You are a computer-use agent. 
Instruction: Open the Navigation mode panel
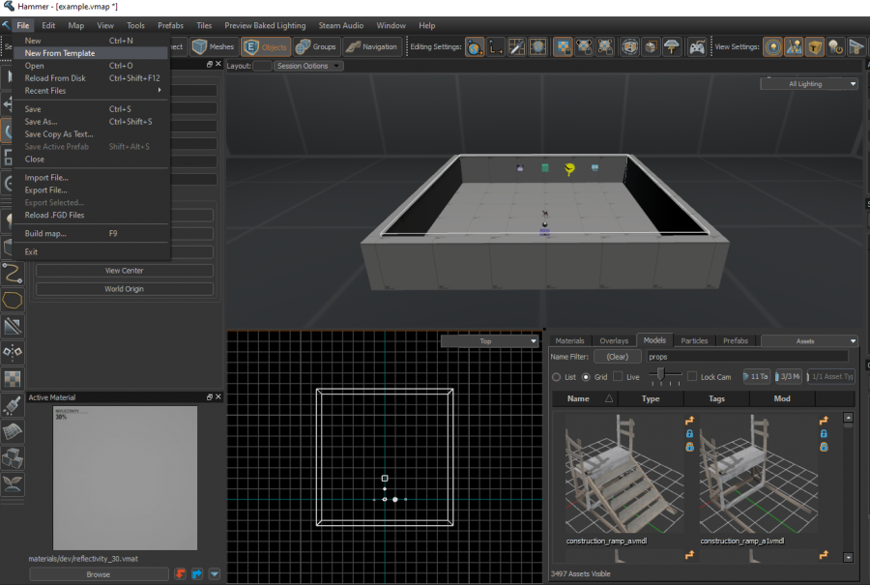[x=374, y=45]
